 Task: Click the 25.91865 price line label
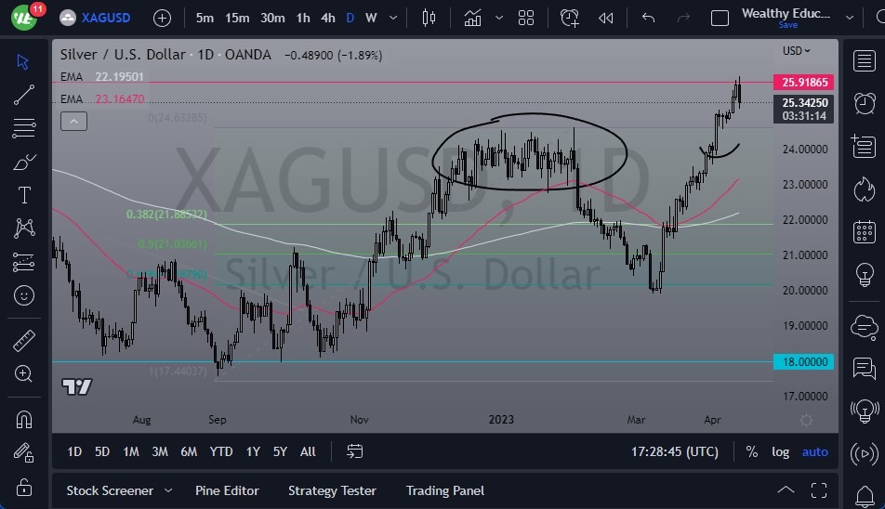[x=804, y=83]
